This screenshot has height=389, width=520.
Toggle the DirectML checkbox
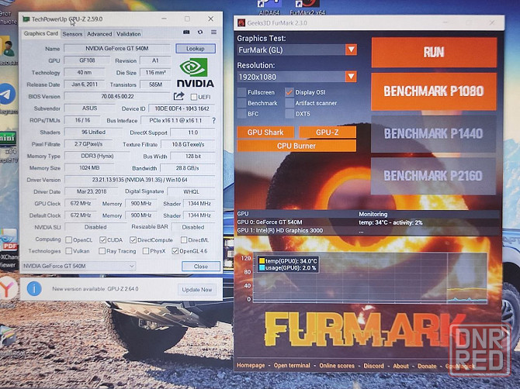184,239
